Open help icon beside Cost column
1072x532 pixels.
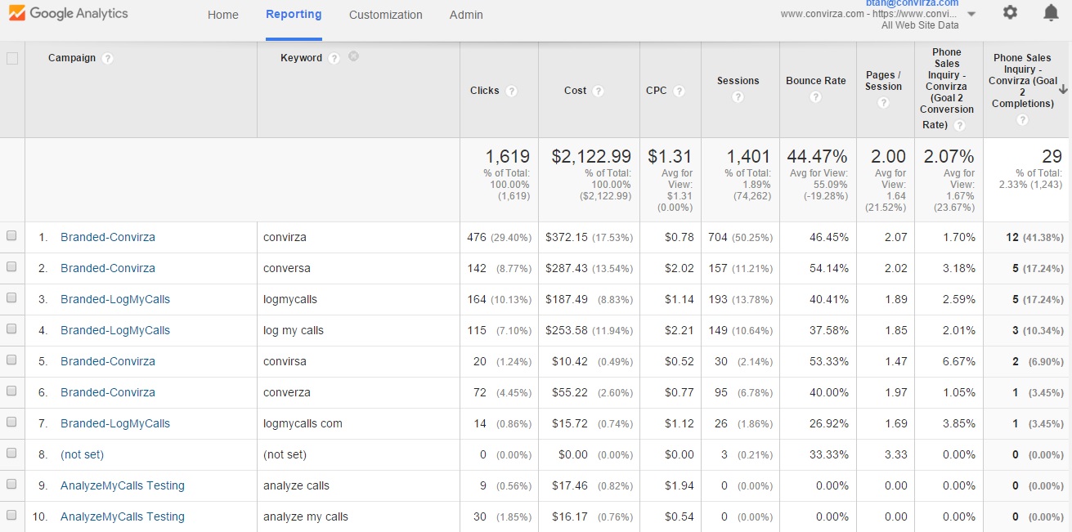click(x=598, y=91)
